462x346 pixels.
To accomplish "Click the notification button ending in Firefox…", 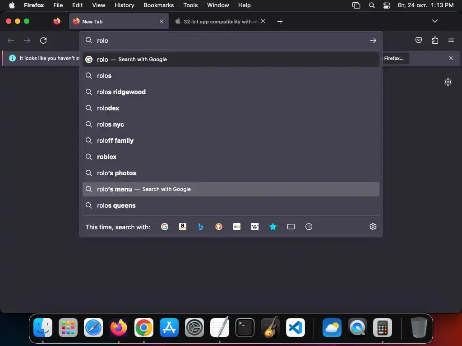I will tap(396, 58).
